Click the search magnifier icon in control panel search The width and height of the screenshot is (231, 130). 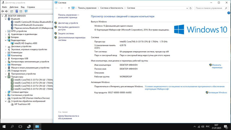tap(226, 8)
